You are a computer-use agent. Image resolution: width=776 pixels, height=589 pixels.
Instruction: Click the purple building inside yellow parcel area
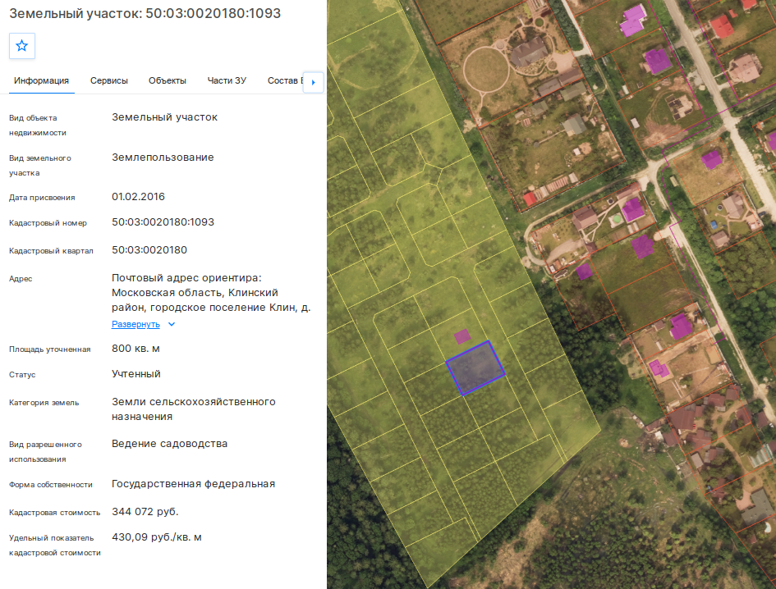pyautogui.click(x=462, y=336)
